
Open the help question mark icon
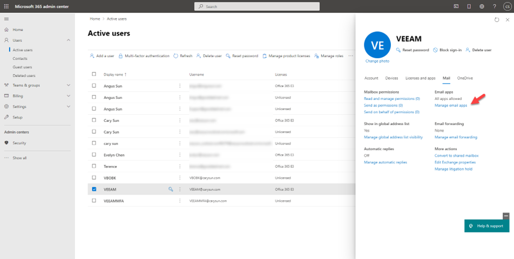[495, 6]
